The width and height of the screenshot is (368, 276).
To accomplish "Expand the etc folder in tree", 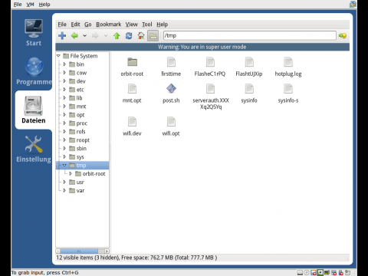I will pos(64,90).
